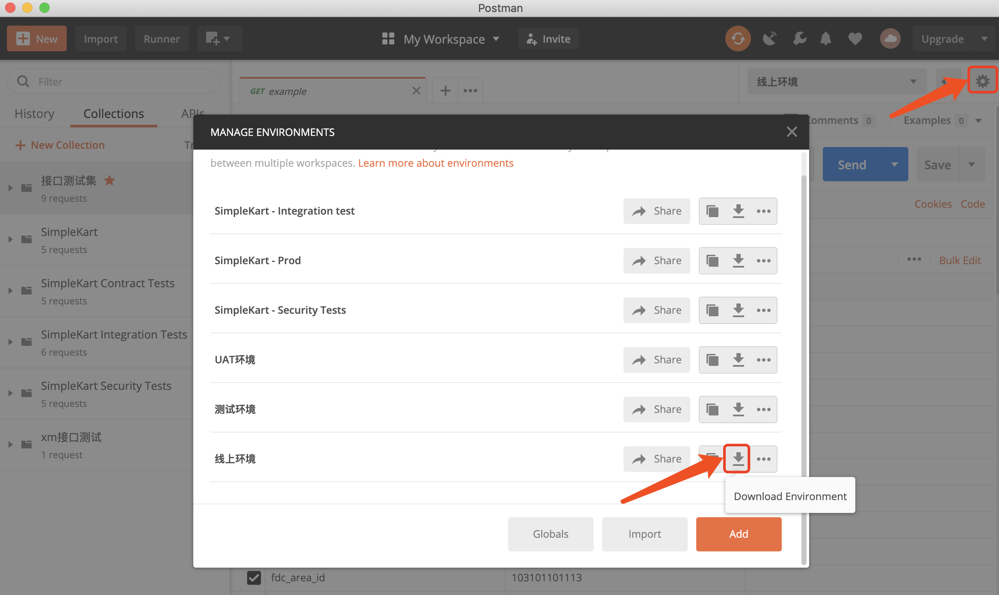The width and height of the screenshot is (999, 595).
Task: Click the Import button in dialog
Action: pos(644,534)
